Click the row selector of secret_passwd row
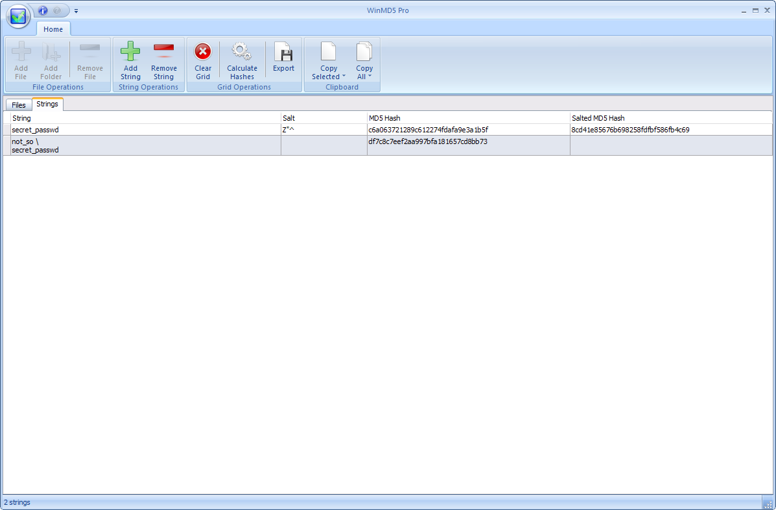The image size is (776, 510). click(x=7, y=130)
